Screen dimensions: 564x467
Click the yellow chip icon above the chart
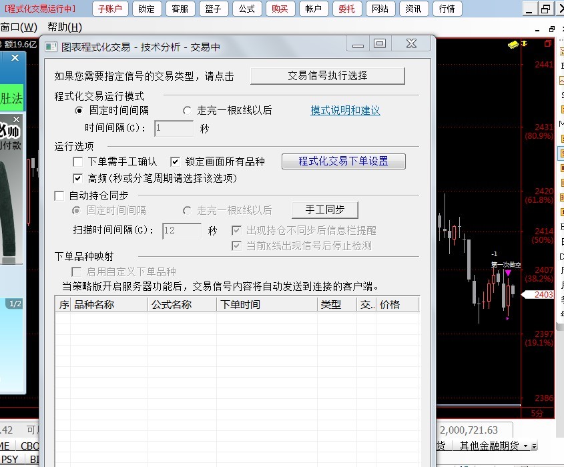click(x=513, y=44)
